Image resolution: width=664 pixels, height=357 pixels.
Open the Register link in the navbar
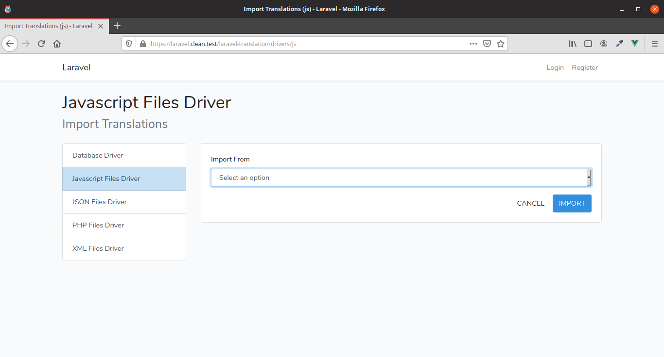click(x=584, y=67)
